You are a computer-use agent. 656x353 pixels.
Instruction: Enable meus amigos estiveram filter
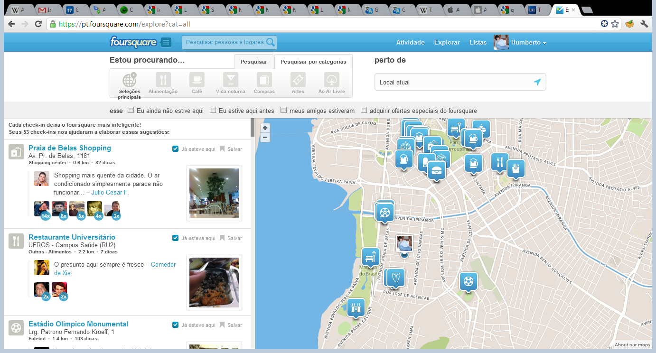pos(284,110)
